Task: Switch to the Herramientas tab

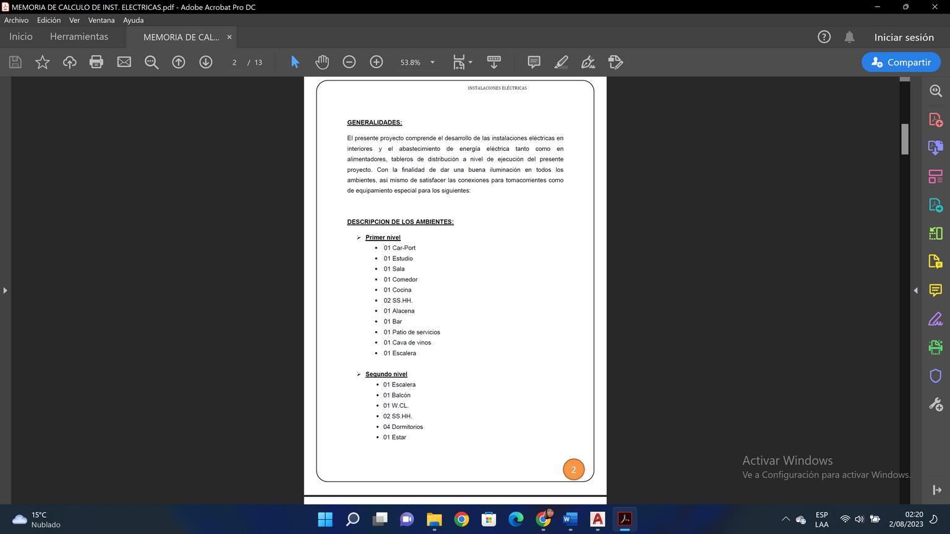Action: (79, 36)
